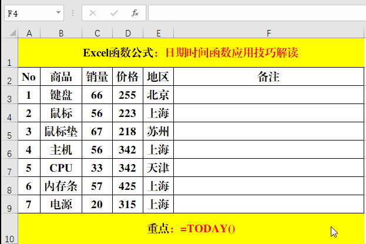Select row 4 header

pos(9,113)
